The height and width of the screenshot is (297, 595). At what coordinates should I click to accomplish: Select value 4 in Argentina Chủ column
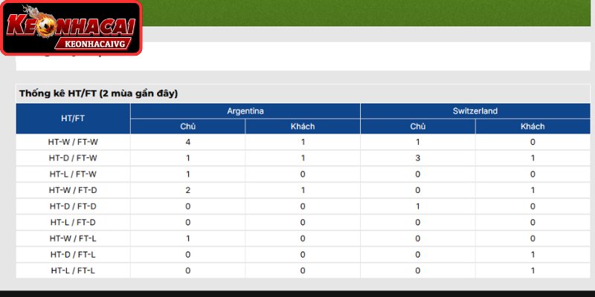click(x=188, y=142)
